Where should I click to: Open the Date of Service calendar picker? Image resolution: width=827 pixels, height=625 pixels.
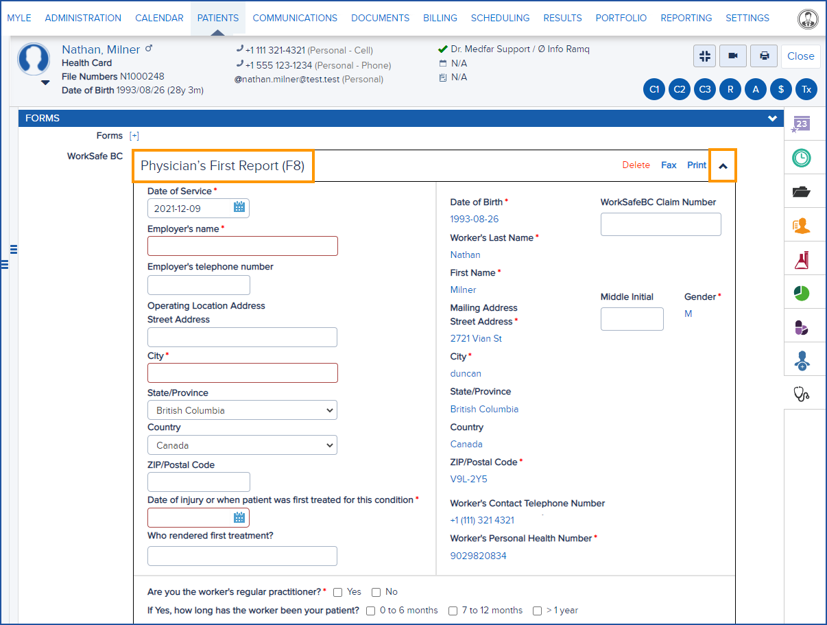(239, 208)
